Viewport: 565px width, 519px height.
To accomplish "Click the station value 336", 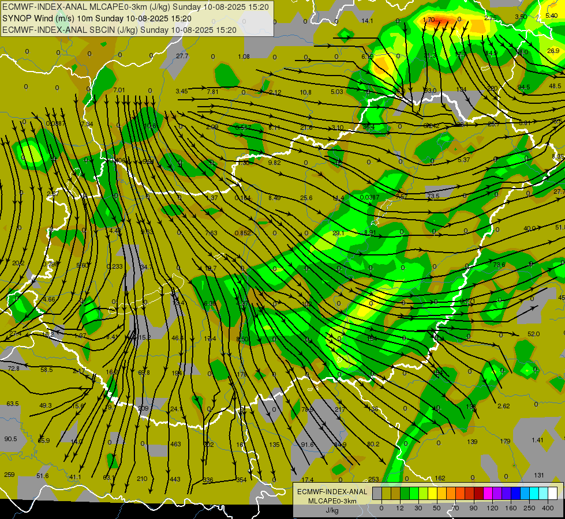I will coord(208,480).
